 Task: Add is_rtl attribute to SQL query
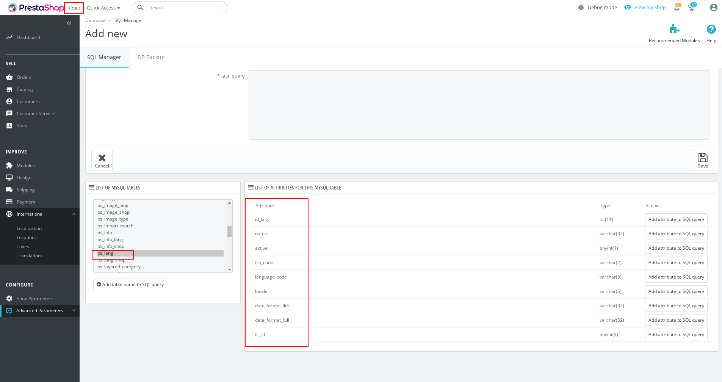coord(676,335)
